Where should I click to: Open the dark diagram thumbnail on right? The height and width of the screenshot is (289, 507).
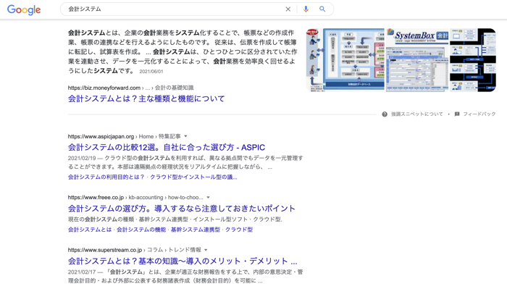[473, 60]
